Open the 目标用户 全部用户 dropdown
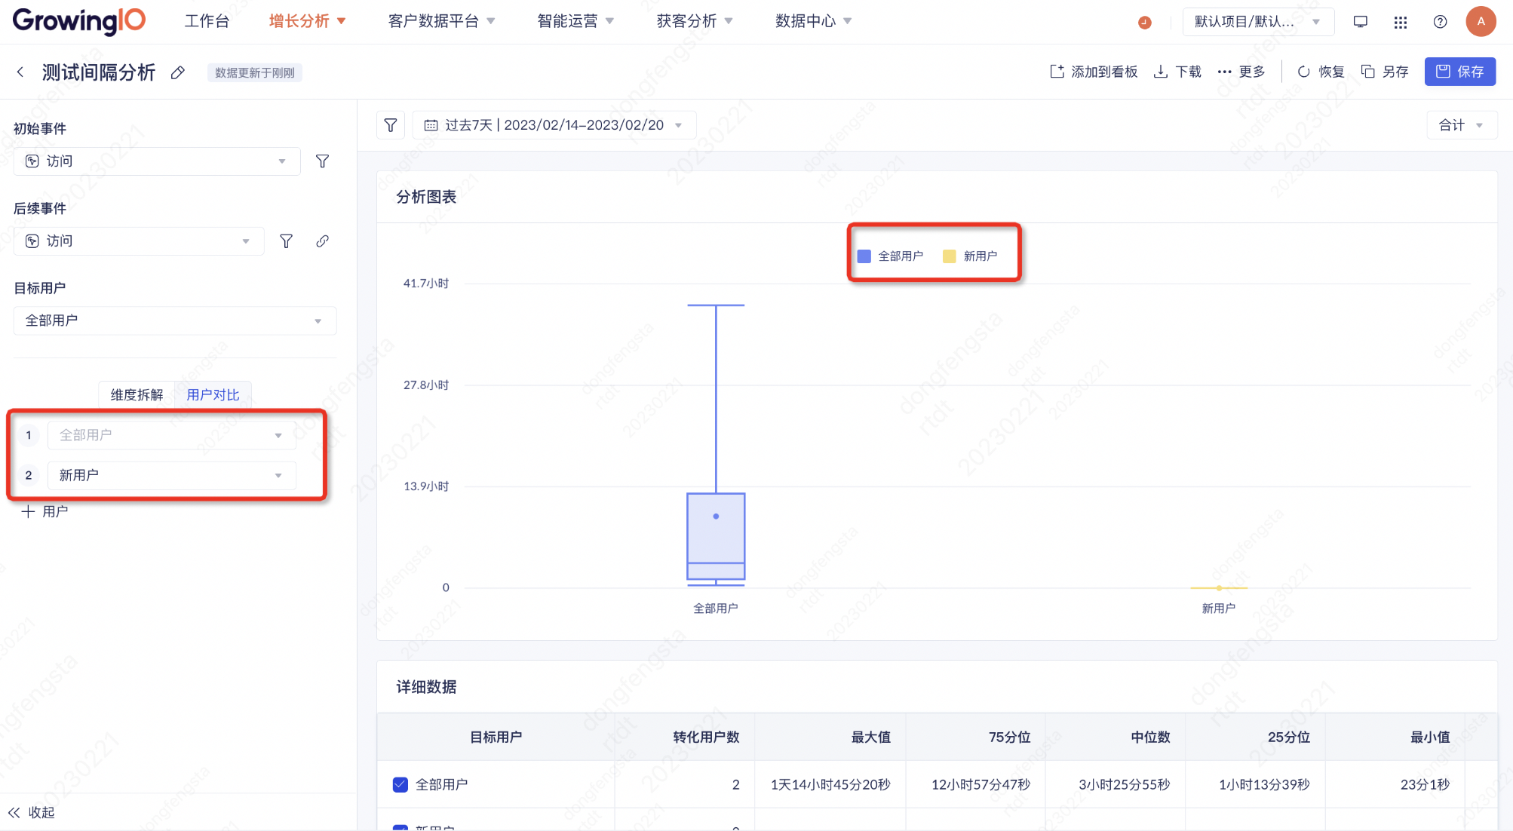 (x=175, y=321)
